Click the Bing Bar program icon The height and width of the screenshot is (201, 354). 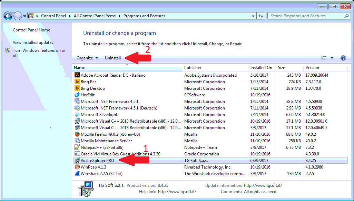[x=77, y=82]
